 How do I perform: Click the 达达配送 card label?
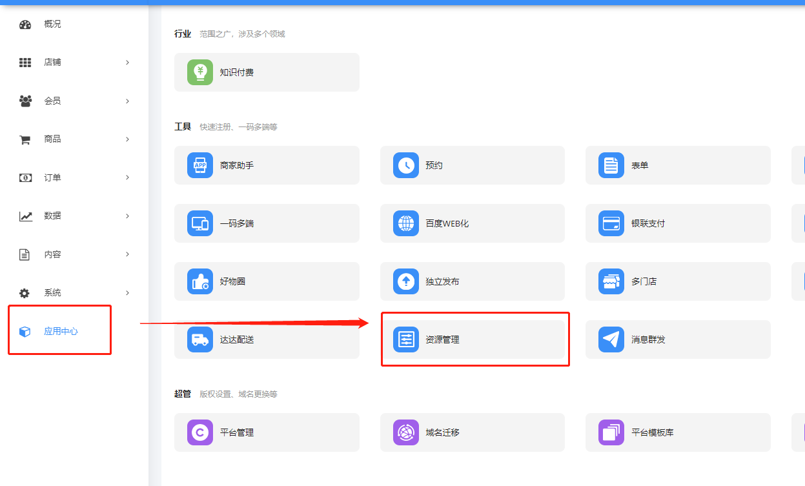[237, 339]
